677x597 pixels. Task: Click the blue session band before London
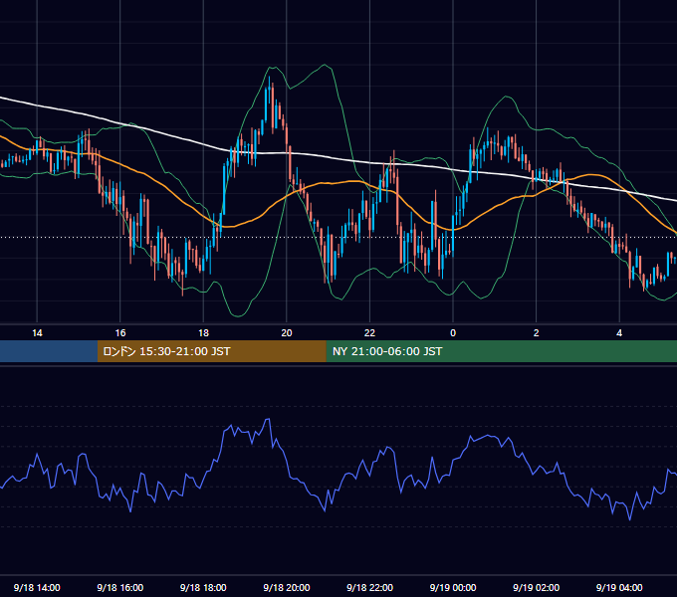pyautogui.click(x=49, y=351)
